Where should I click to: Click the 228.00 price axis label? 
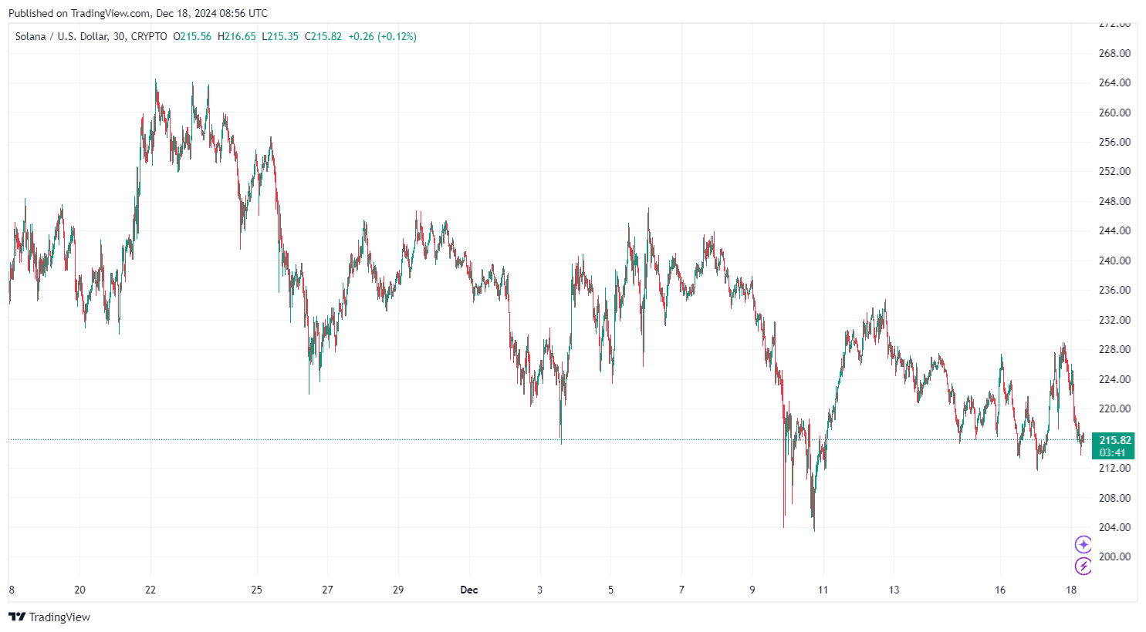[x=1114, y=349]
